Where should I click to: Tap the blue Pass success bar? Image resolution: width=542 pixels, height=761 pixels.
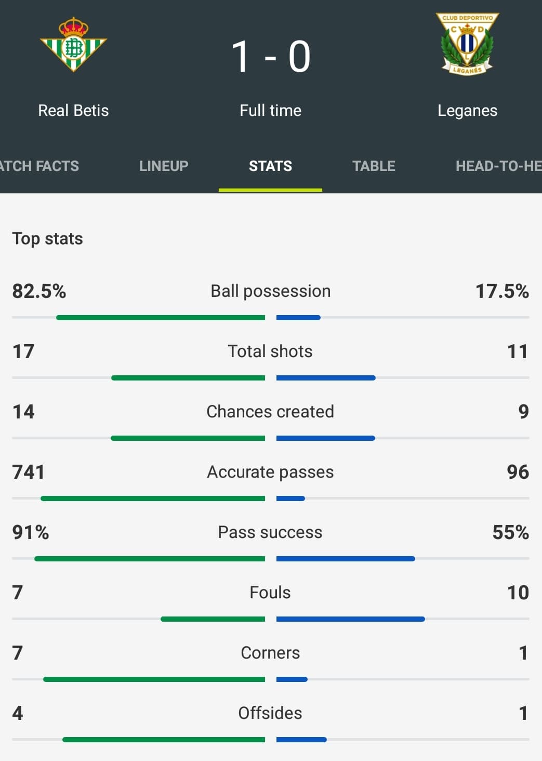point(346,559)
